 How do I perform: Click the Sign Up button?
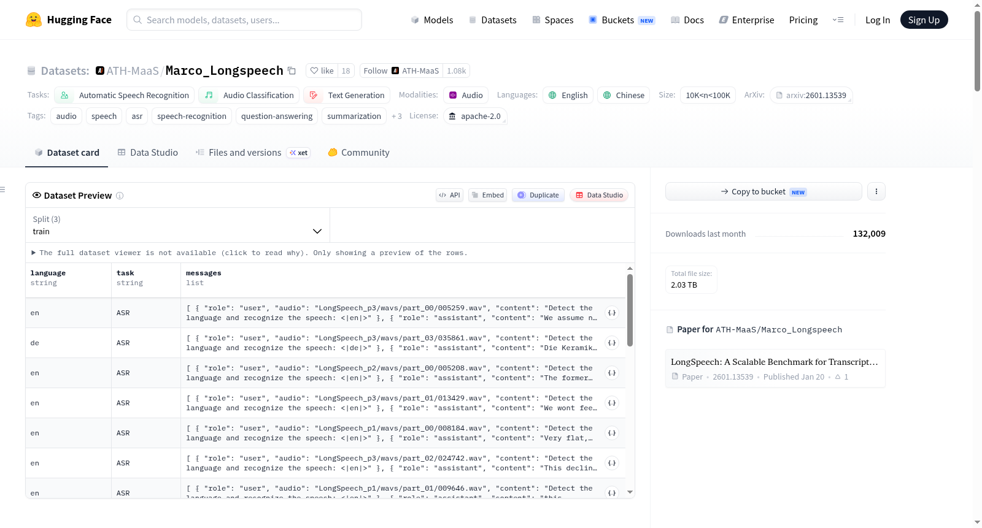924,20
